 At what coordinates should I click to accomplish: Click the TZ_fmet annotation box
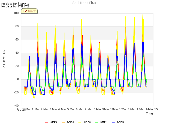[29, 11]
